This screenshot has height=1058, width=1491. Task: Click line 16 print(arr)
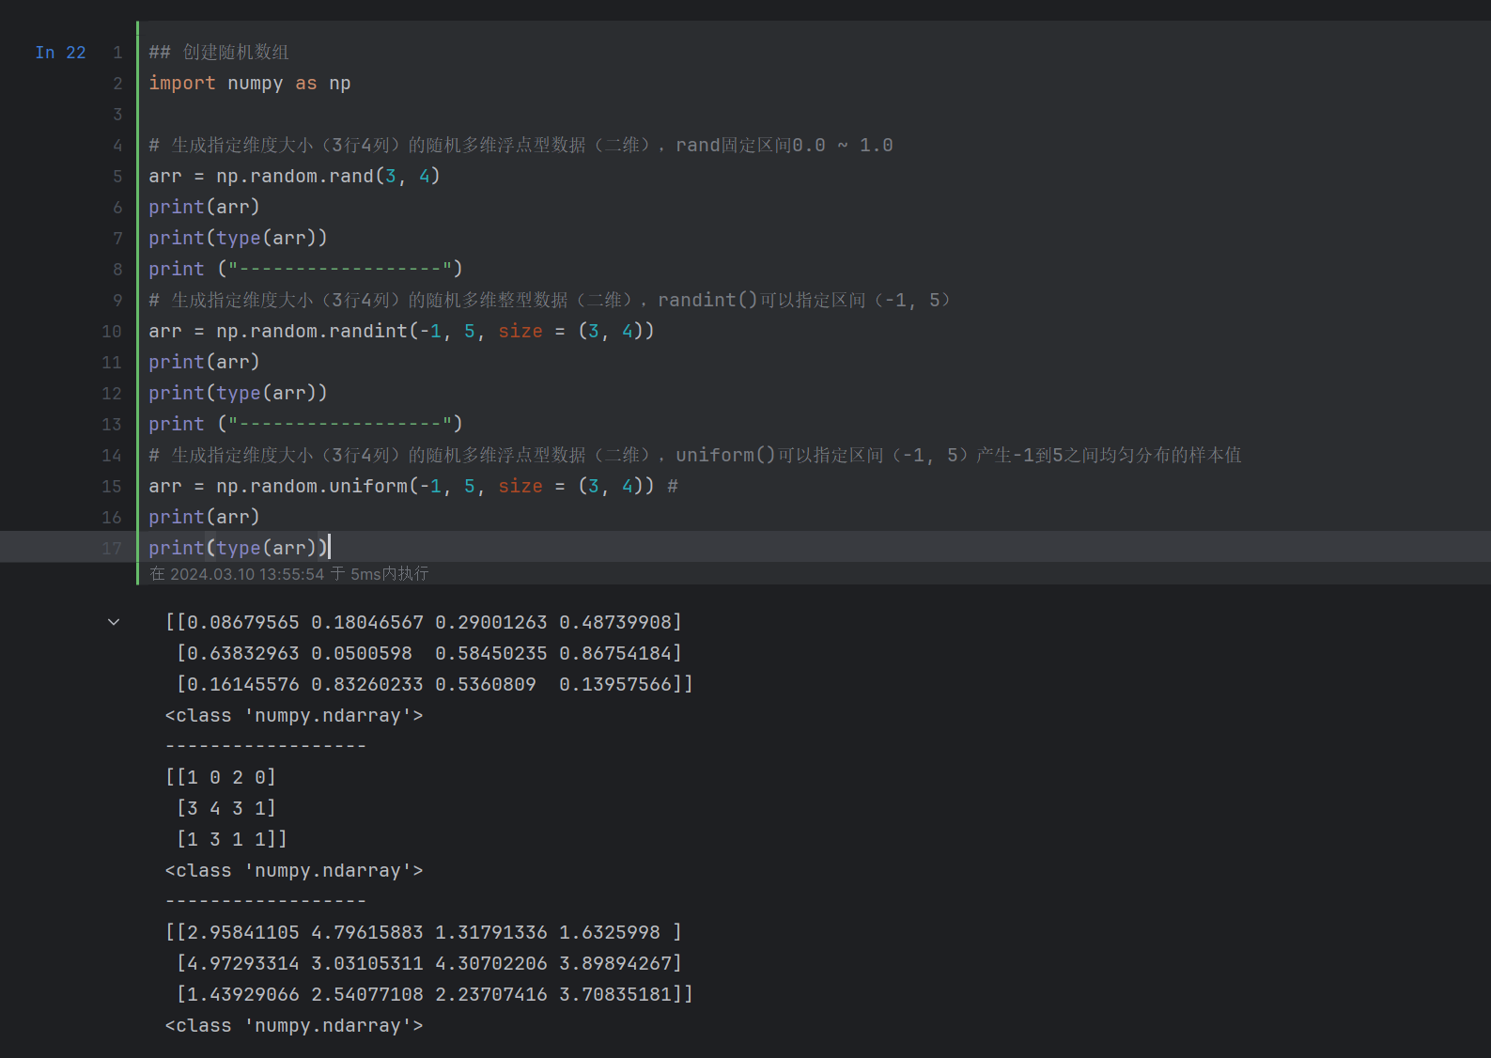(204, 518)
